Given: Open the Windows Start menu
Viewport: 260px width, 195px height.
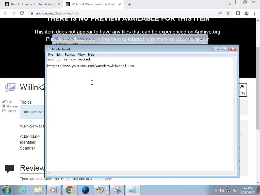Looking at the screenshot, I should pos(7,190).
